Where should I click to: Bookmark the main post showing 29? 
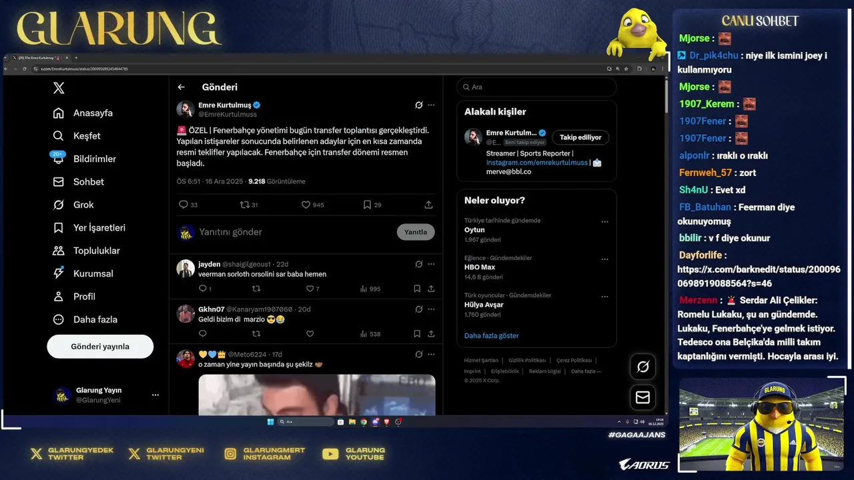point(367,205)
